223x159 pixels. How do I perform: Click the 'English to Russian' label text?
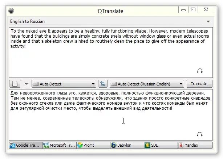(28, 21)
